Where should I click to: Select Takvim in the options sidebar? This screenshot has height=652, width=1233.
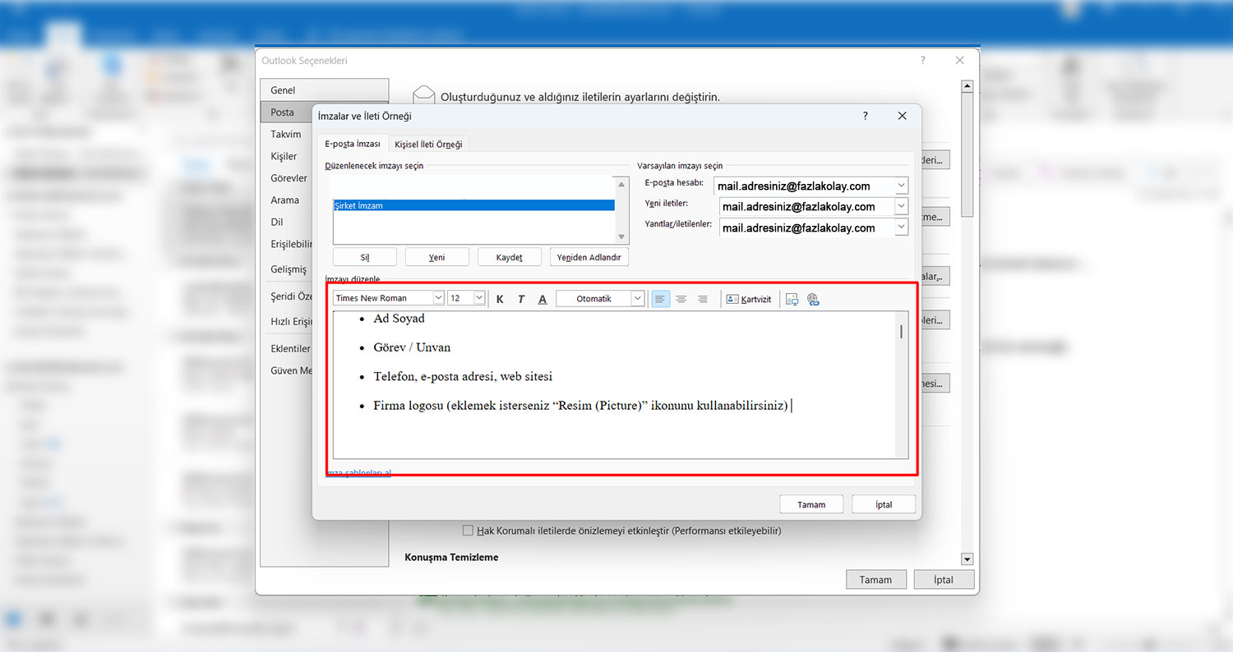(286, 134)
